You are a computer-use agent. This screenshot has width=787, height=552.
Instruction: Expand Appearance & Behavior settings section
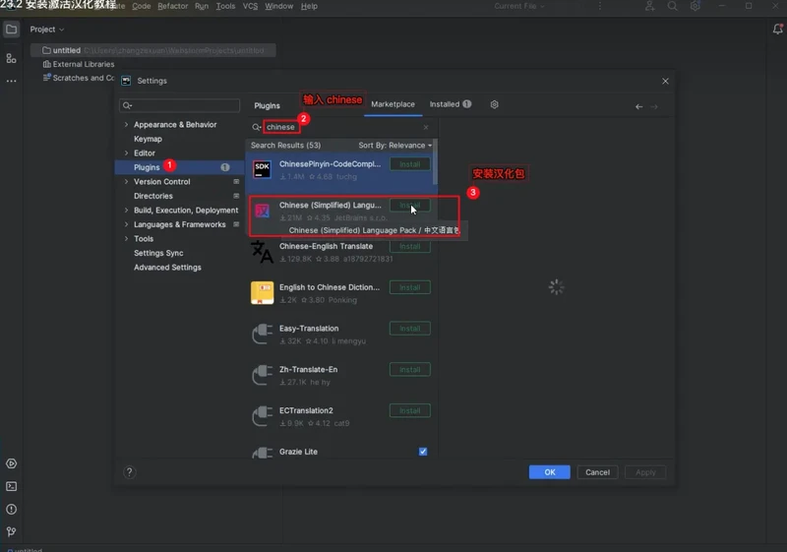pyautogui.click(x=126, y=125)
